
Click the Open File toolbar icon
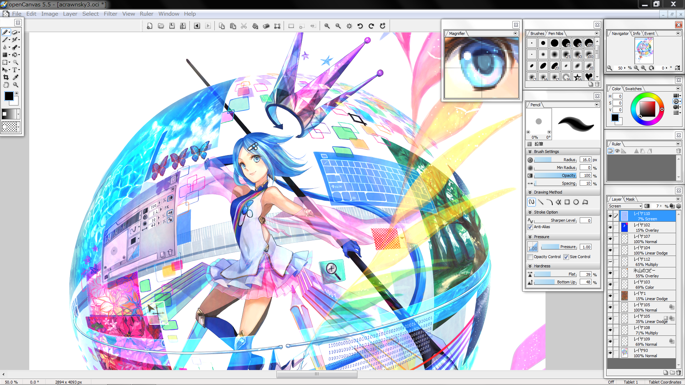(161, 26)
